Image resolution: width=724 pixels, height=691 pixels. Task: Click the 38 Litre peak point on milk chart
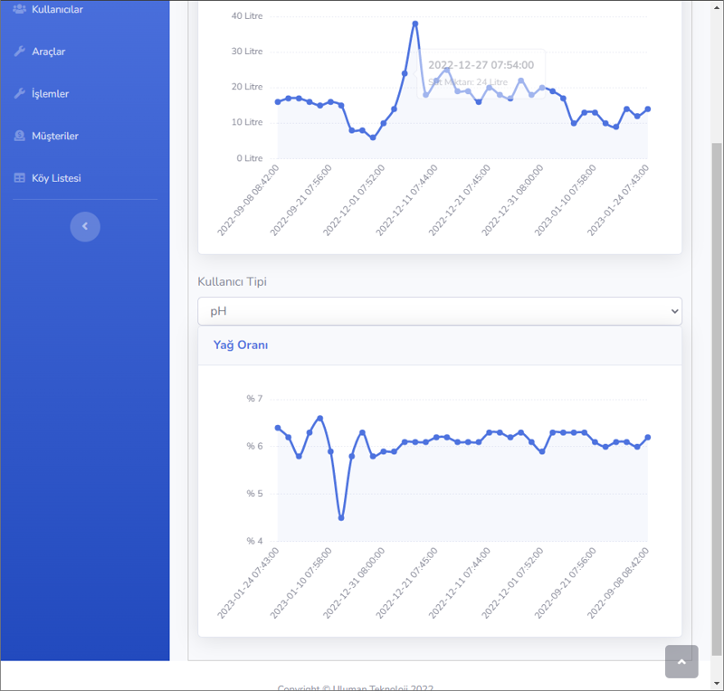[415, 24]
